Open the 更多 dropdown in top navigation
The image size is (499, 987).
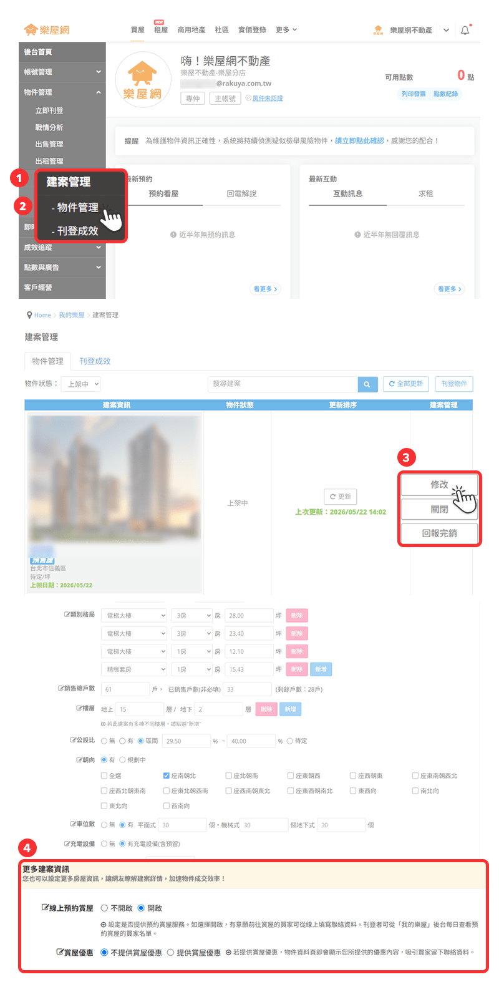(x=286, y=29)
